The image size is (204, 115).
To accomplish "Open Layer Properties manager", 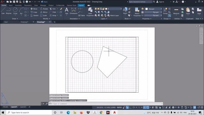I will (90, 12).
